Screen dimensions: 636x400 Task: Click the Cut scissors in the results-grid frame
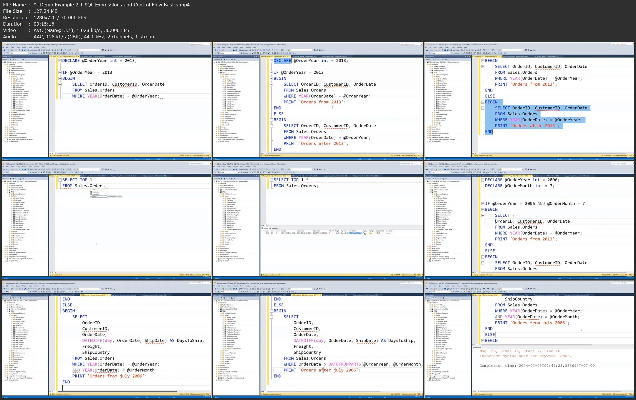[264, 170]
